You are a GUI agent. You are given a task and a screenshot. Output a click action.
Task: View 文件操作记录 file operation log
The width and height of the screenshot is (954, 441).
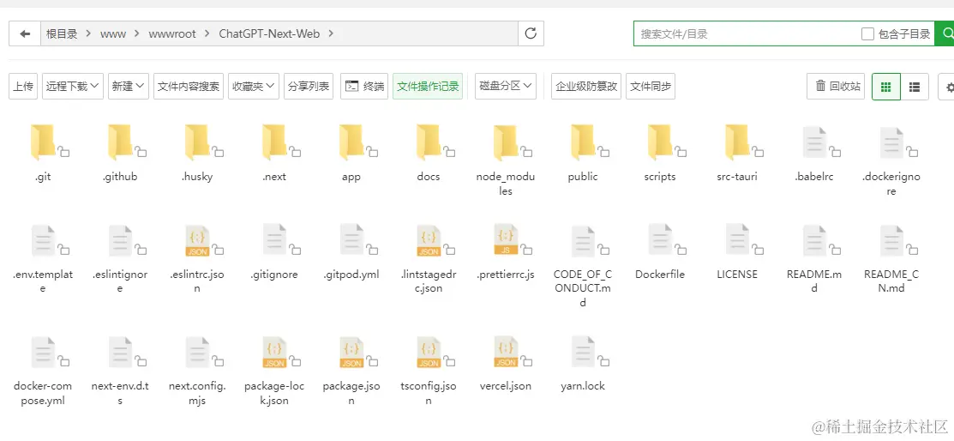(x=428, y=87)
